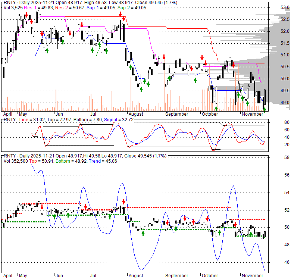Select the 49.0 price axis label
The image size is (291, 278).
tap(285, 103)
